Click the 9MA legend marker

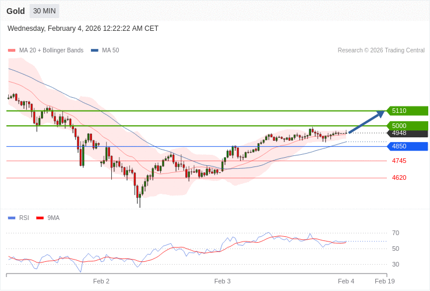point(40,218)
